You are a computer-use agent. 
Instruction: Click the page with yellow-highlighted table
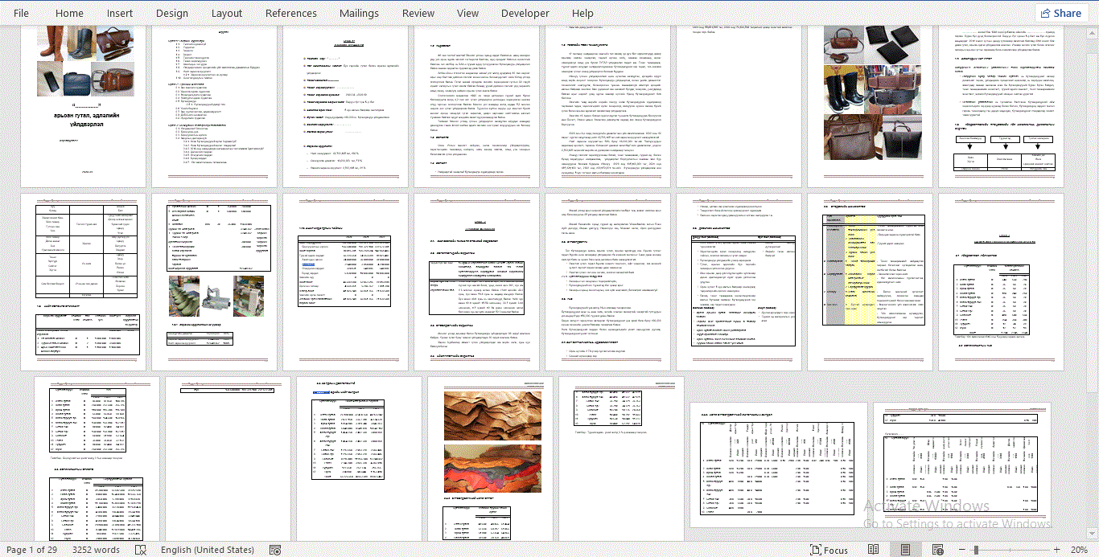point(870,282)
